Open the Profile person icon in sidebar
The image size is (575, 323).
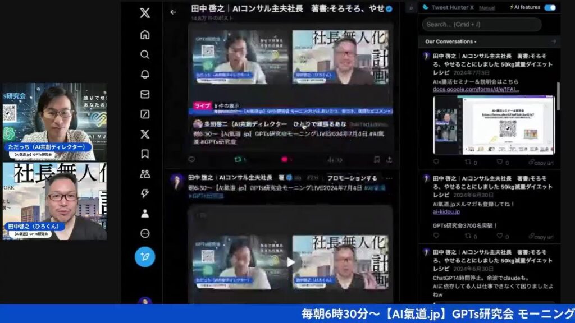[145, 214]
